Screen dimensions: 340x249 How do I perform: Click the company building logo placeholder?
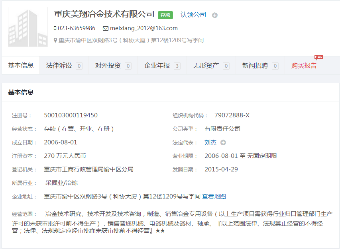(28, 27)
